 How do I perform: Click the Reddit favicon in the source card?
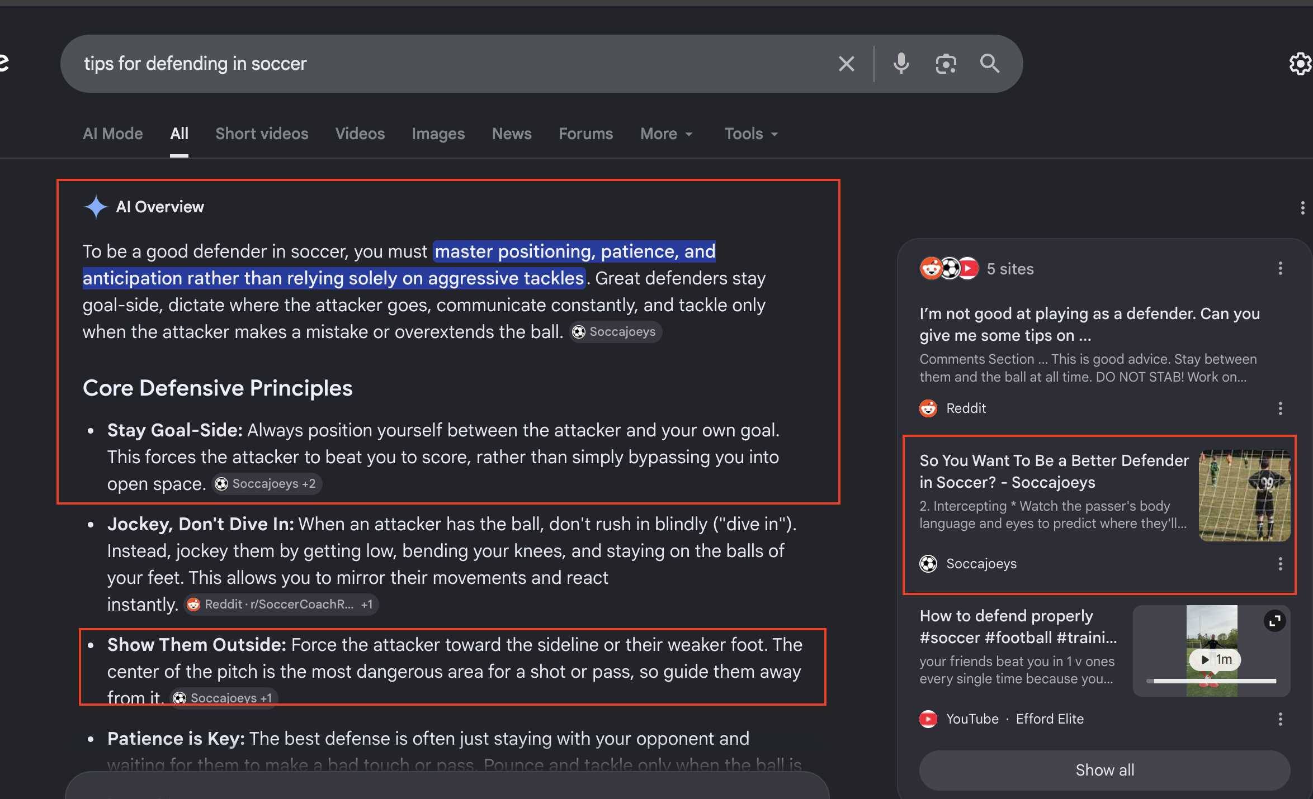pos(928,408)
